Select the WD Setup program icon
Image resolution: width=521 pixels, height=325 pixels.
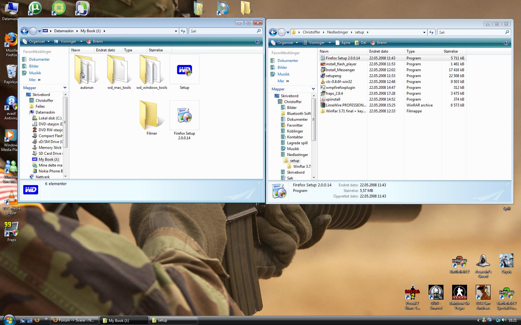tap(184, 72)
